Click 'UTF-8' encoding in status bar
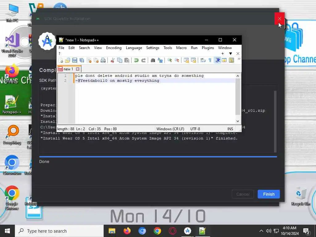The height and width of the screenshot is (237, 316). pos(195,129)
